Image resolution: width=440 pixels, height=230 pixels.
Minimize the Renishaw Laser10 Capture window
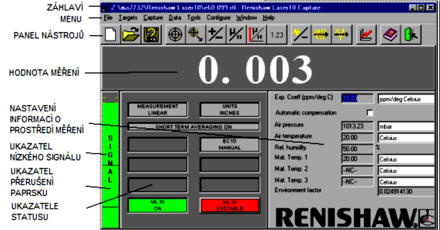(x=412, y=8)
